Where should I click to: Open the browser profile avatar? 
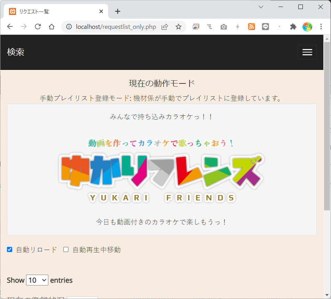307,27
